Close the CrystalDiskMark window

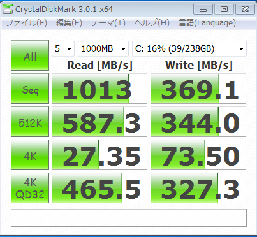tap(245, 10)
